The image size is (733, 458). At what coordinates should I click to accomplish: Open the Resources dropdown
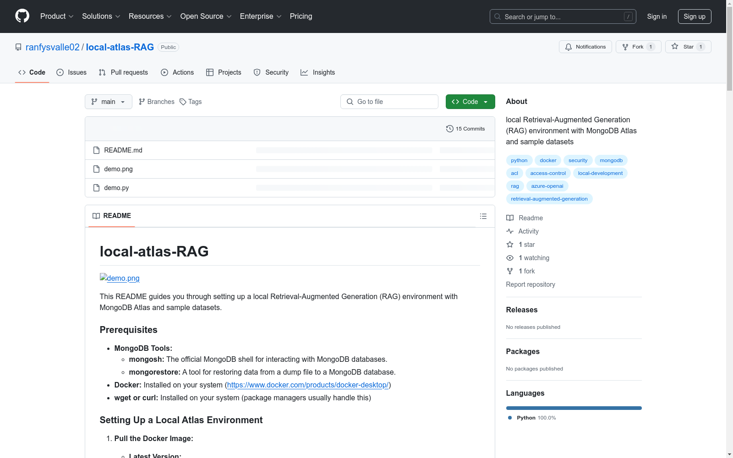(150, 16)
